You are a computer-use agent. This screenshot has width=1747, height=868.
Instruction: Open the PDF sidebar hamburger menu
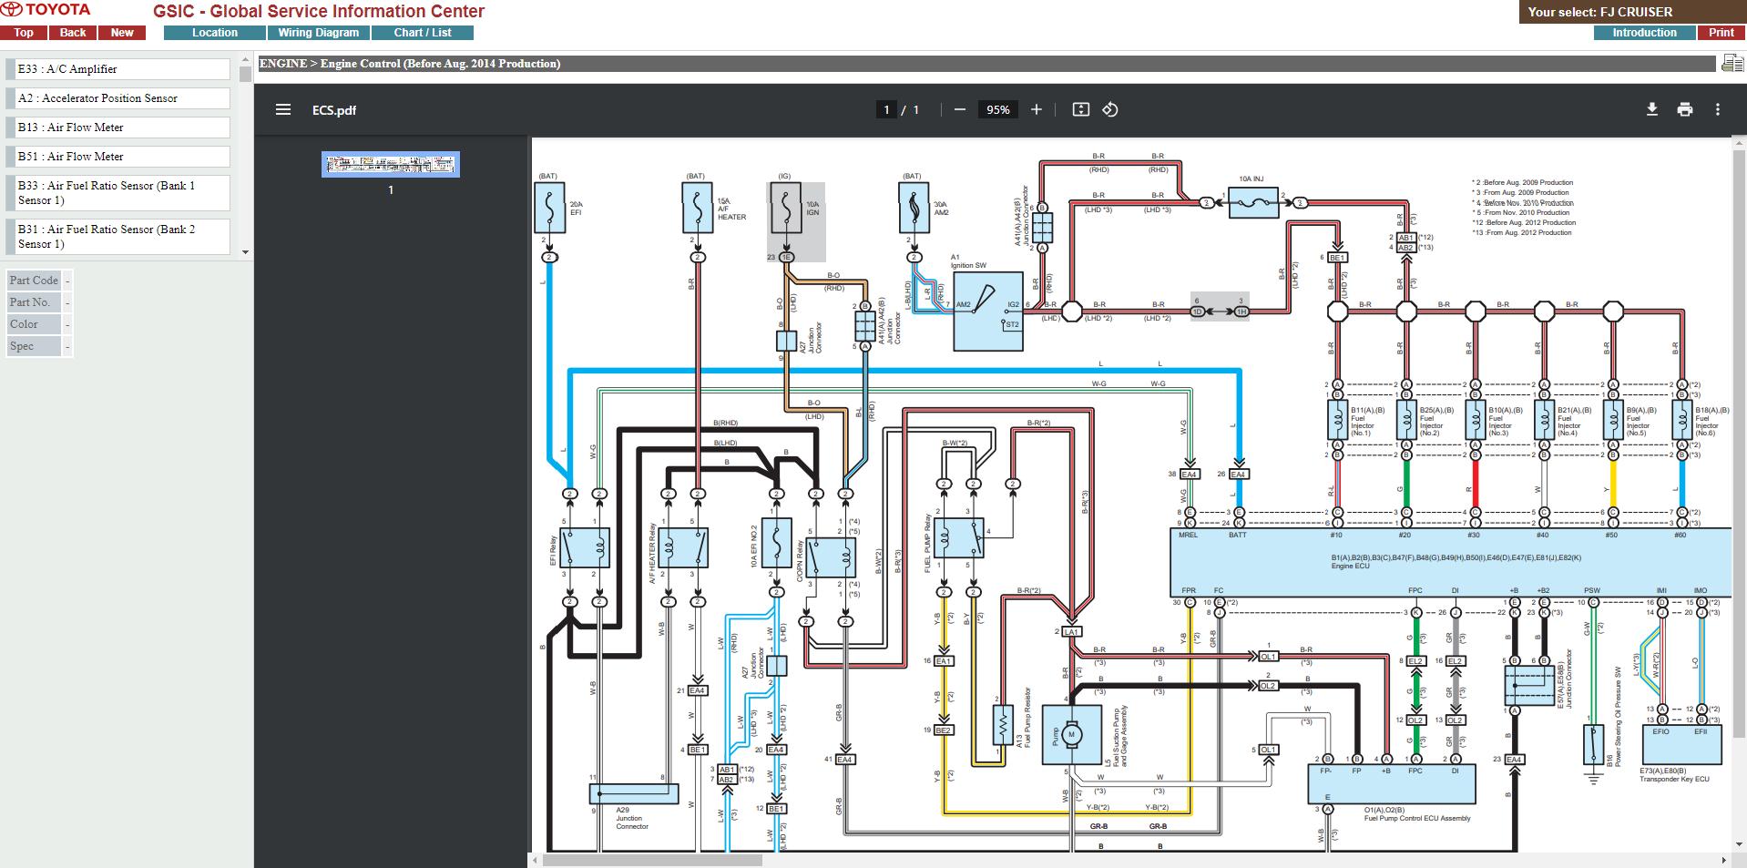(283, 109)
